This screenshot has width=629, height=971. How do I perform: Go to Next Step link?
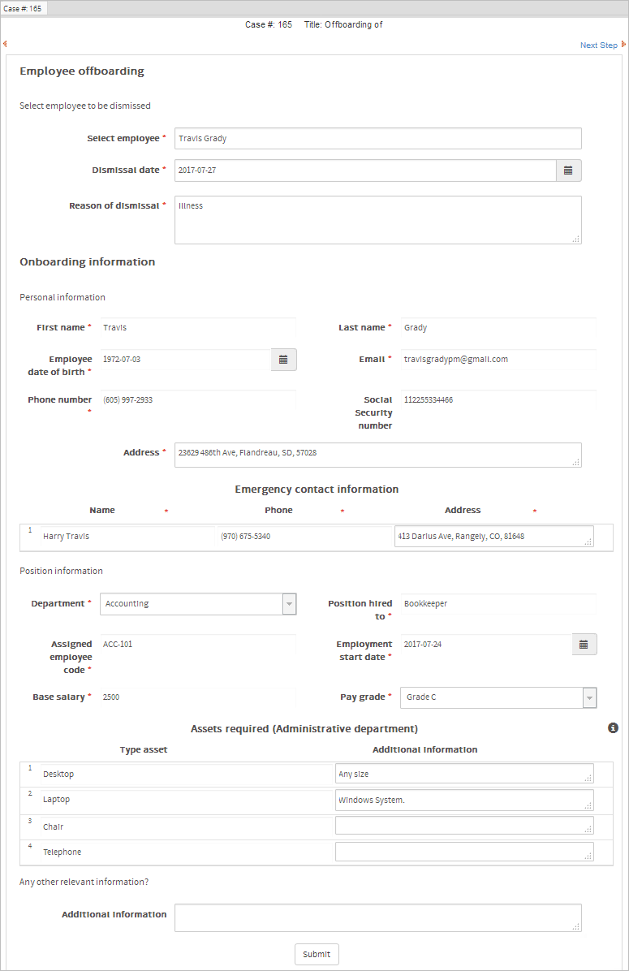pyautogui.click(x=598, y=45)
